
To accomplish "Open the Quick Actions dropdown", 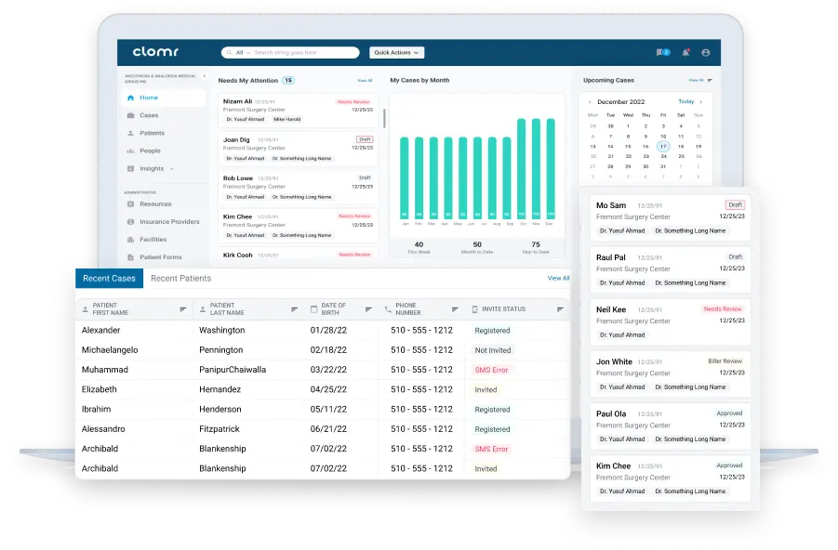I will pos(396,53).
